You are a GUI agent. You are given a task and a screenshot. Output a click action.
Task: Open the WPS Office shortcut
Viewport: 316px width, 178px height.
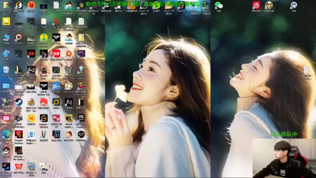click(x=19, y=167)
